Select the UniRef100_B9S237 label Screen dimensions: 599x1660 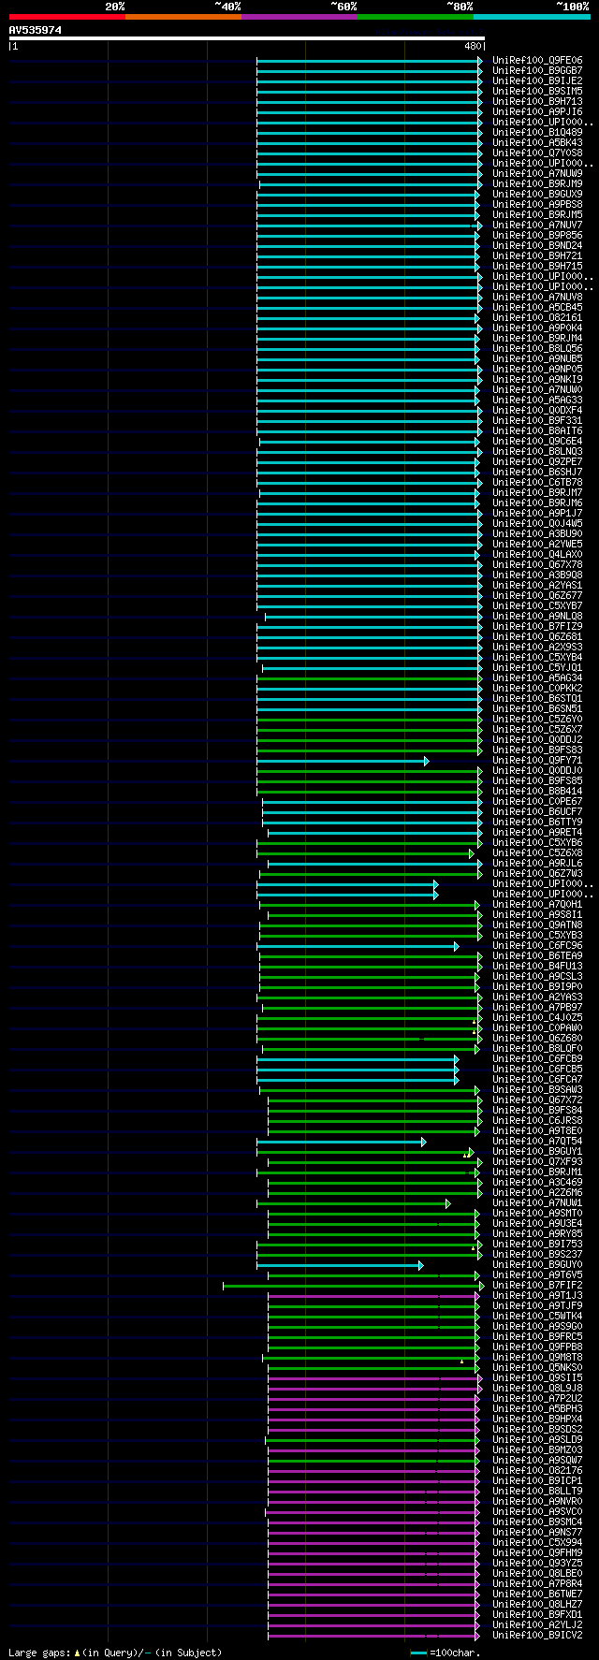tap(537, 1255)
